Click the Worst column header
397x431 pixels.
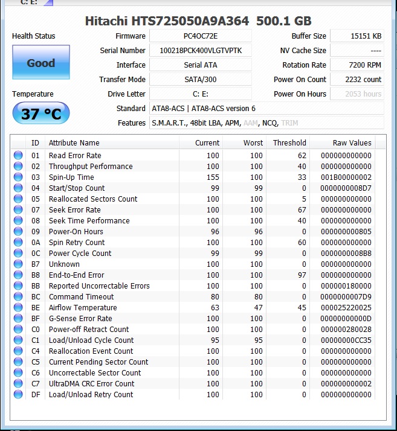[x=244, y=142]
